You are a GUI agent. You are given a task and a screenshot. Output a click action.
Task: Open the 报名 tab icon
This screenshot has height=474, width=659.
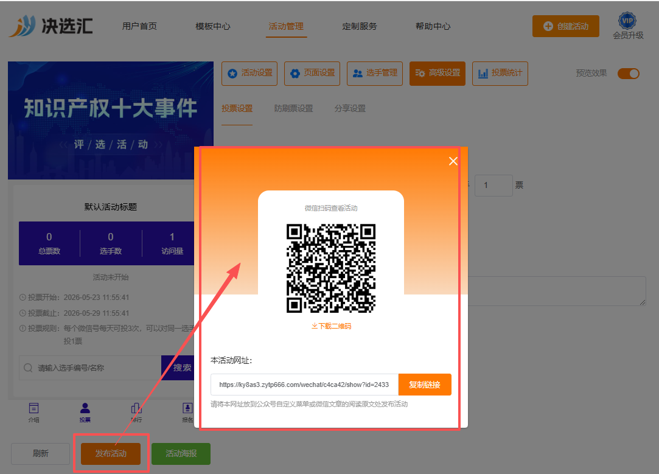[x=187, y=412]
